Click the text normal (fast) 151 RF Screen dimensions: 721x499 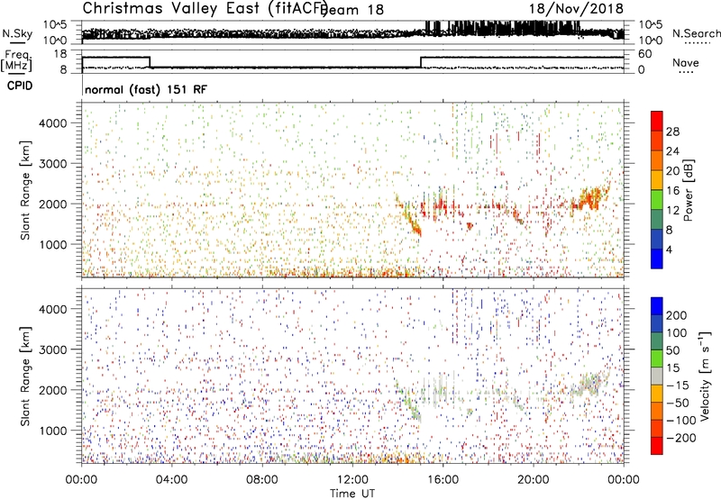146,89
